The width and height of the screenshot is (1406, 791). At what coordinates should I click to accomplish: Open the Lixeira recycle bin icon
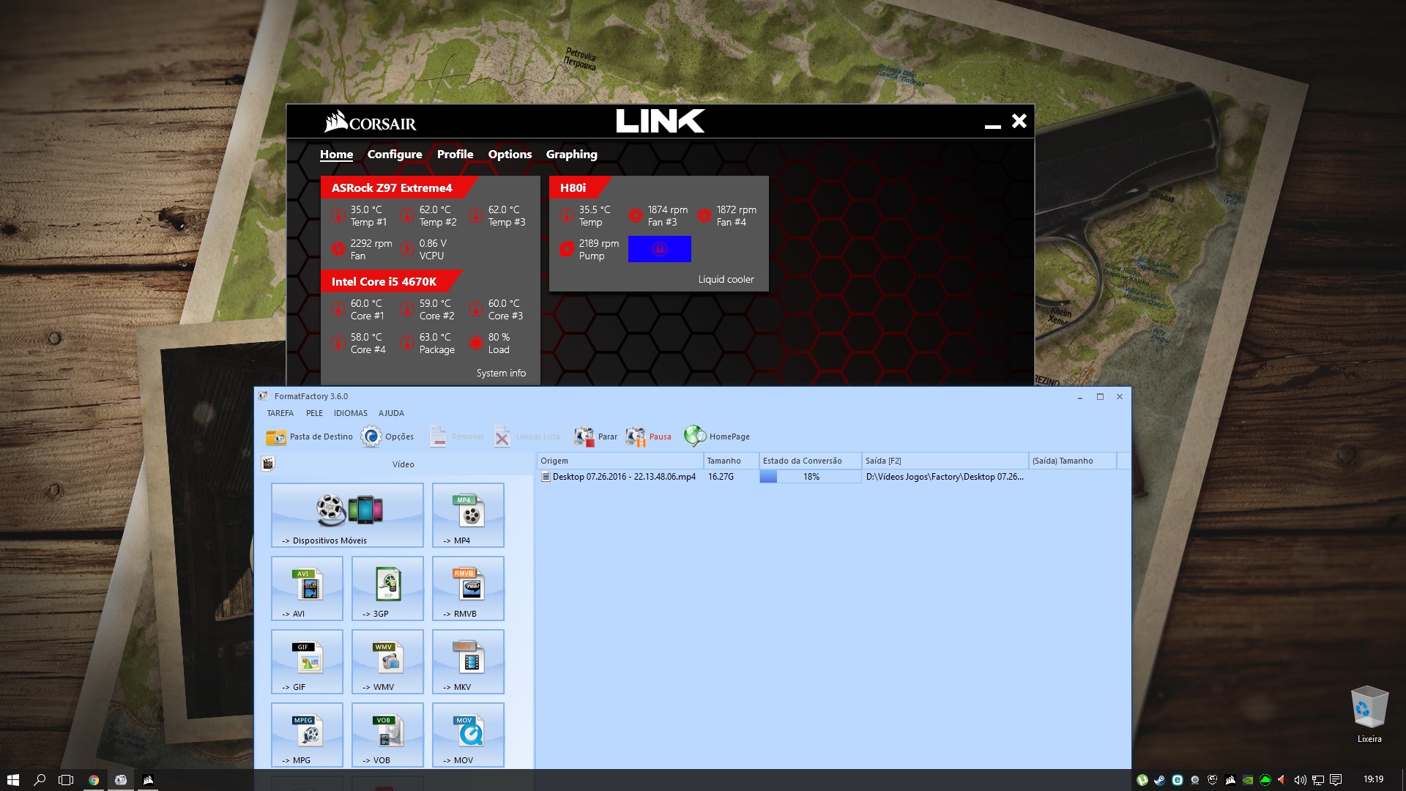(x=1369, y=715)
